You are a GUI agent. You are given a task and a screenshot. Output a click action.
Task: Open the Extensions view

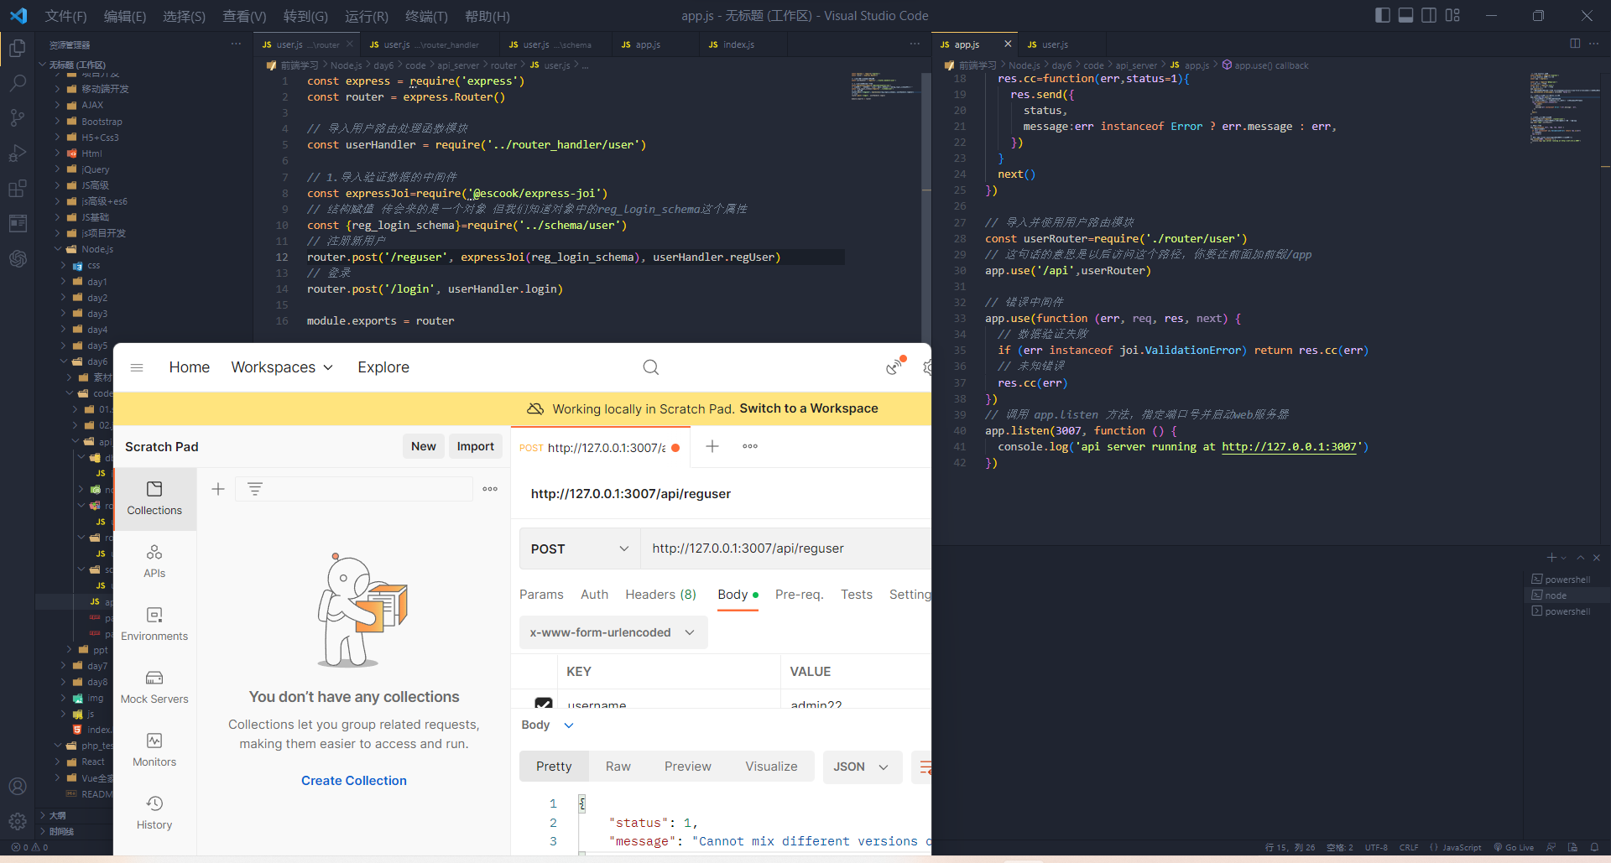point(17,188)
